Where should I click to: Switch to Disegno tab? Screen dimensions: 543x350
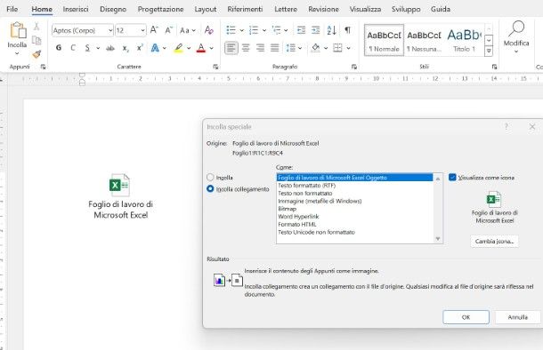pos(113,9)
